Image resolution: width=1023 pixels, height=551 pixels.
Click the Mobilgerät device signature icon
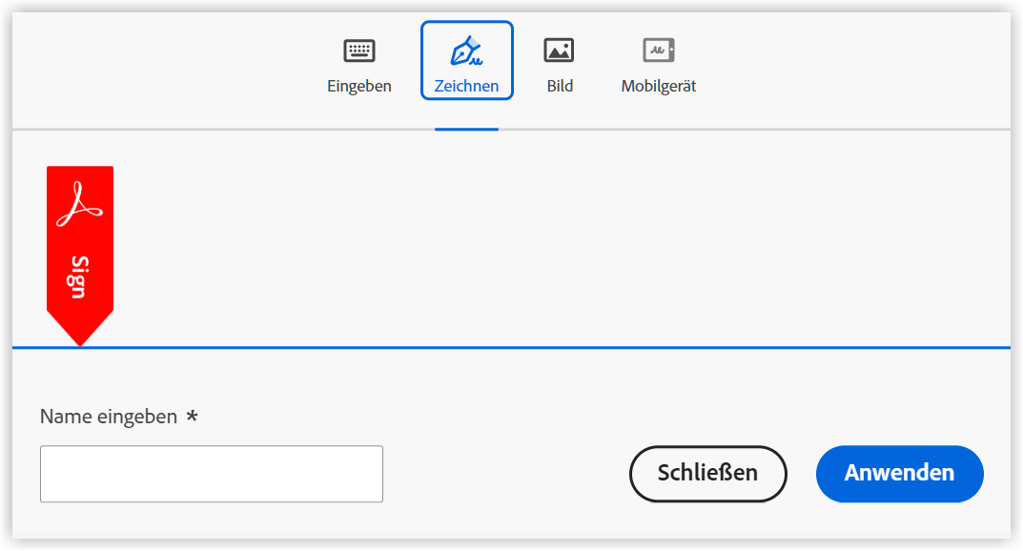point(658,51)
